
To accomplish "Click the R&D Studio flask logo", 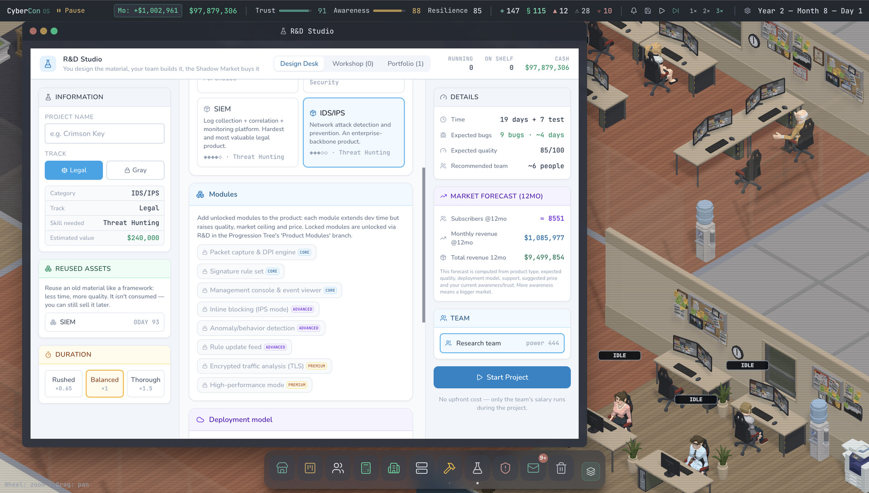I will coord(48,64).
